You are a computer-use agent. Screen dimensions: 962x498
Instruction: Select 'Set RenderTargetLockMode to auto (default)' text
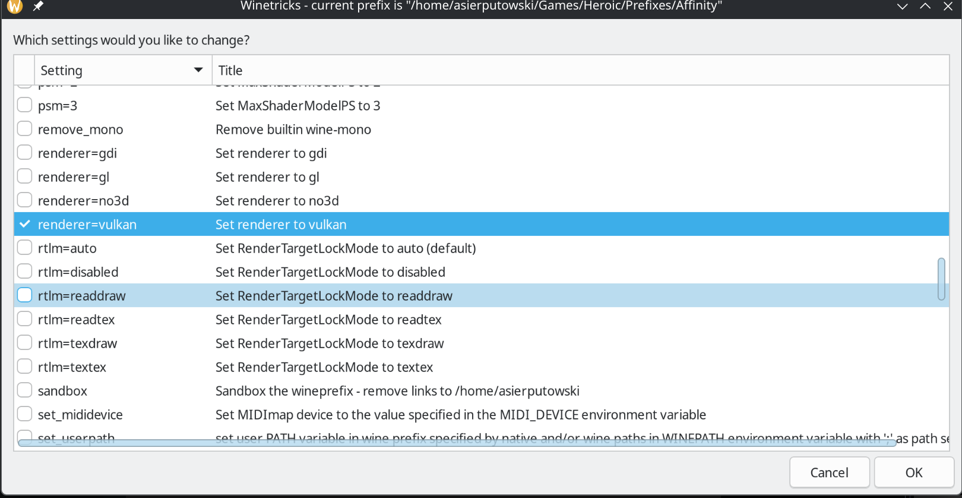(346, 248)
